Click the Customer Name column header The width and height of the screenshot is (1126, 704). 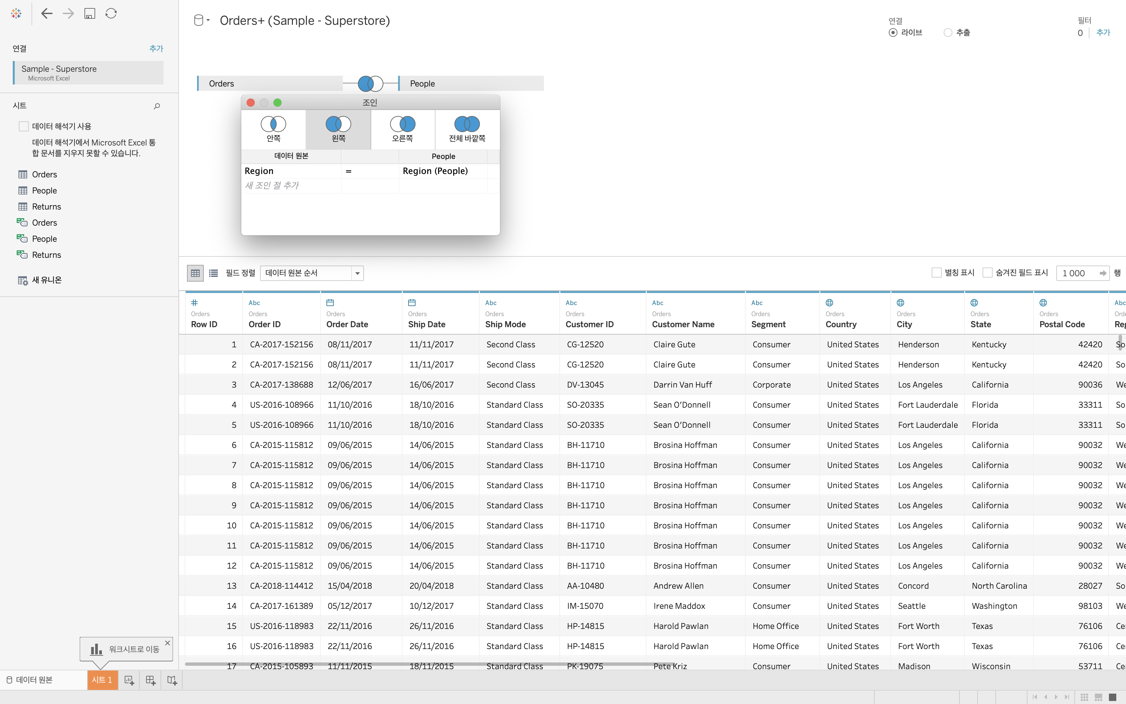(696, 313)
